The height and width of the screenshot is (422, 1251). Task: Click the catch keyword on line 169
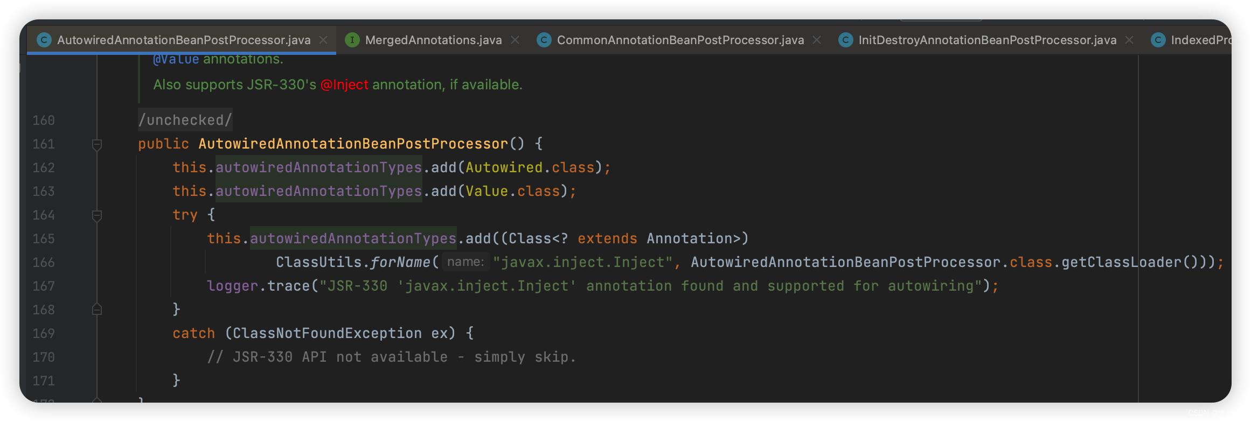[x=194, y=334]
